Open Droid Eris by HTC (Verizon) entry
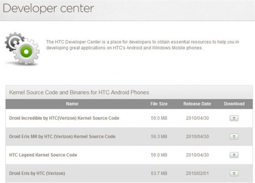The height and width of the screenshot is (183, 255). (x=37, y=173)
